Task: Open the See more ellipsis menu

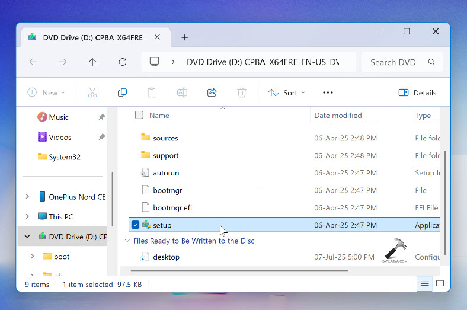Action: (x=328, y=92)
